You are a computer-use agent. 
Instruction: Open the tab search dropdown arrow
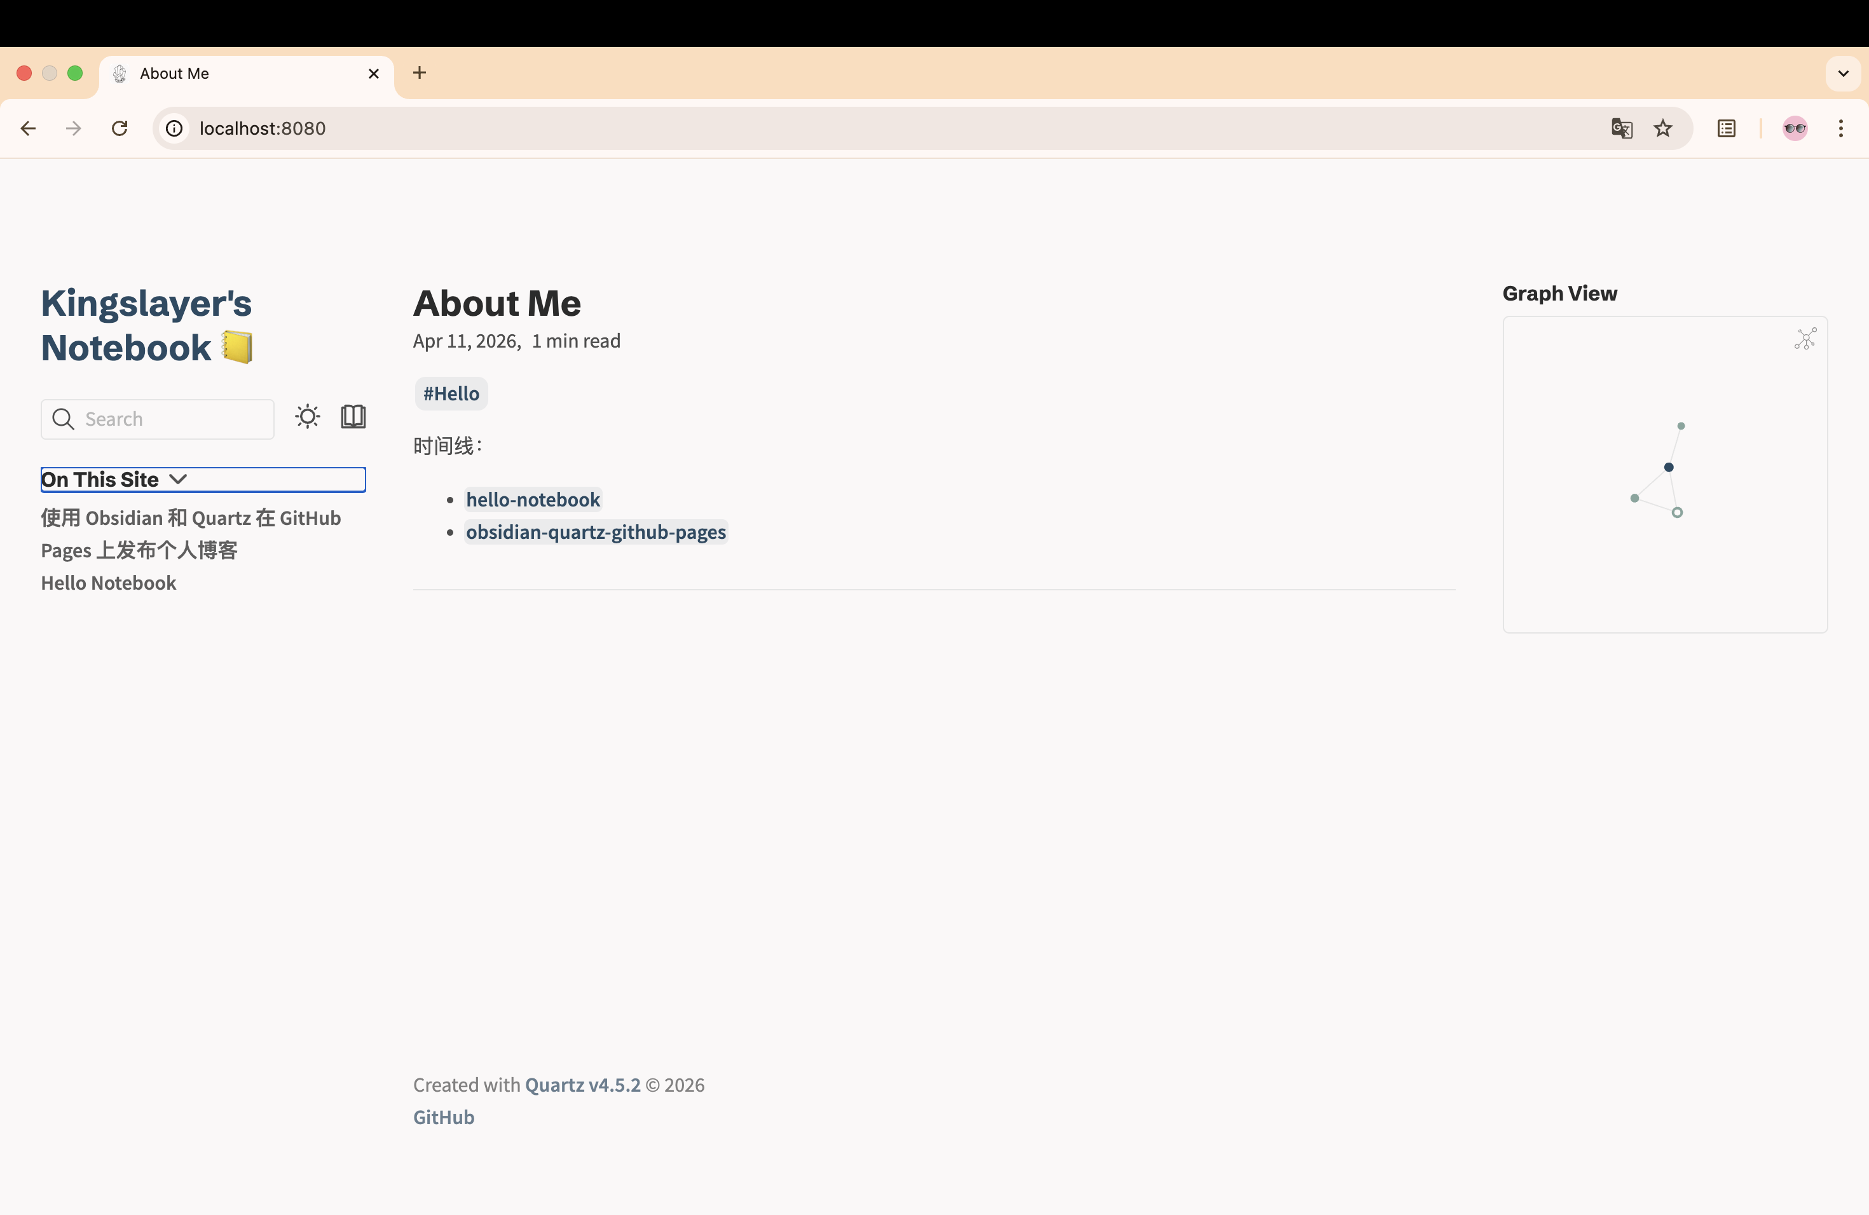pos(1842,74)
